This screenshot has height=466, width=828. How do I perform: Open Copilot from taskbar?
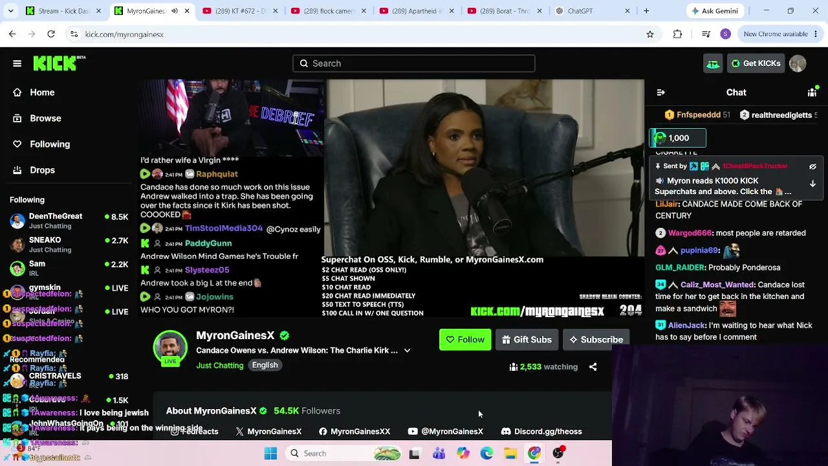463,454
